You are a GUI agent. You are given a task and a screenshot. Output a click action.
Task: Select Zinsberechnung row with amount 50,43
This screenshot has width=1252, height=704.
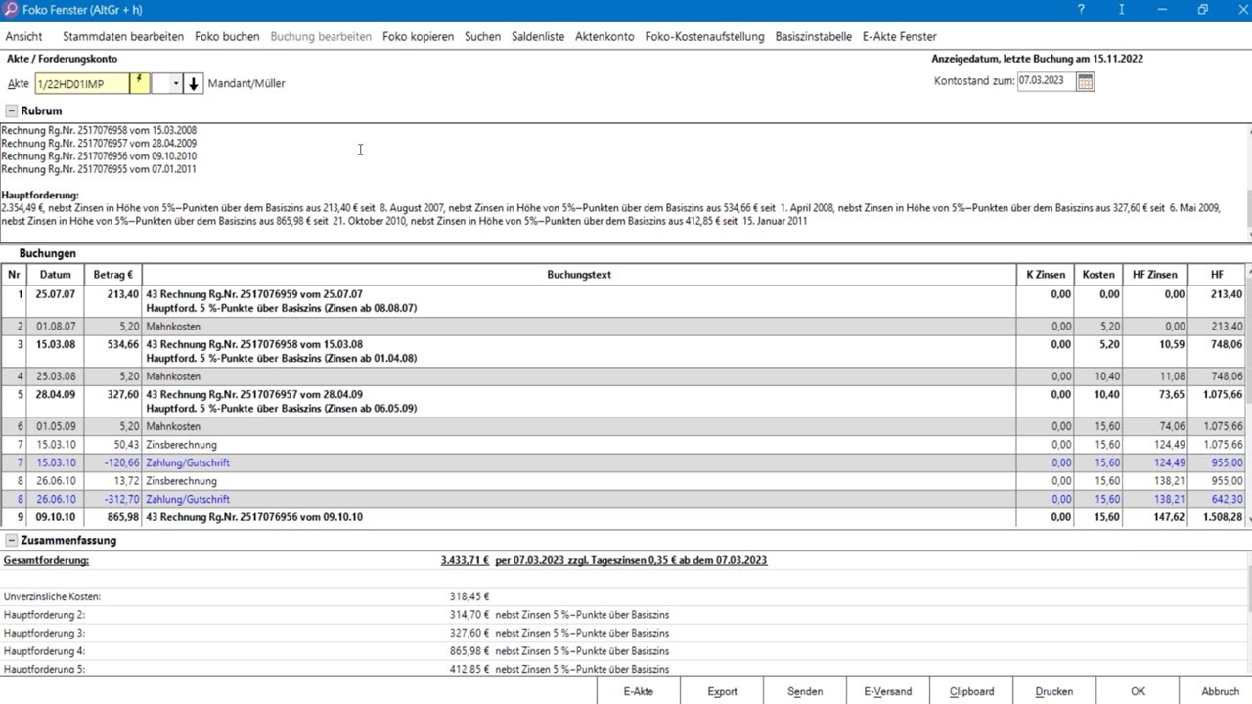tap(623, 445)
